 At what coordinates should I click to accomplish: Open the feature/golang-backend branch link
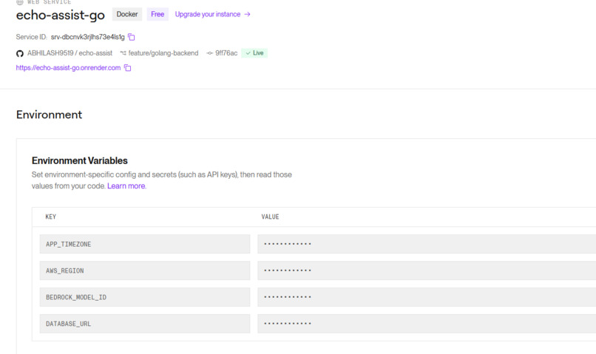163,53
